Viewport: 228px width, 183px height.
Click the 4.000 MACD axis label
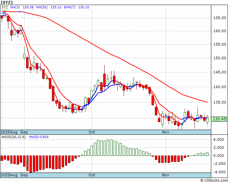219,139
